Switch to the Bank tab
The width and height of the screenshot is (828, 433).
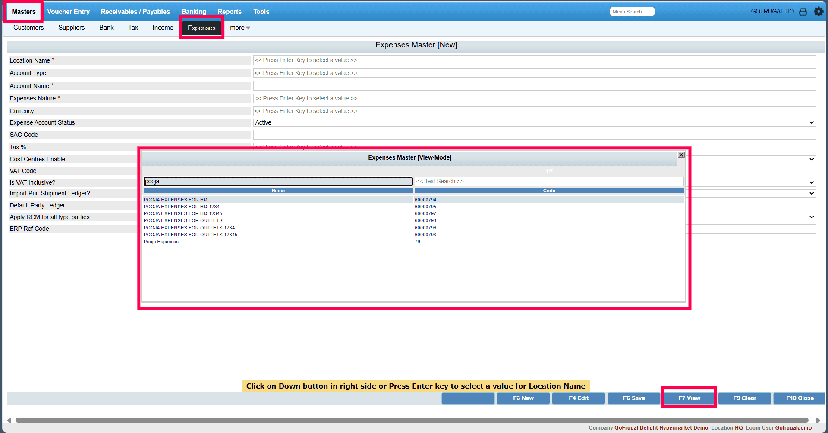click(107, 28)
